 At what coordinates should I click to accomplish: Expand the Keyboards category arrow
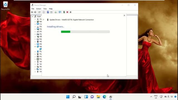click(x=35, y=39)
